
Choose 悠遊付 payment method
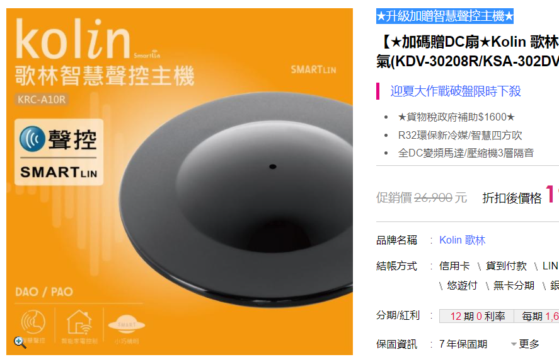[x=462, y=286]
